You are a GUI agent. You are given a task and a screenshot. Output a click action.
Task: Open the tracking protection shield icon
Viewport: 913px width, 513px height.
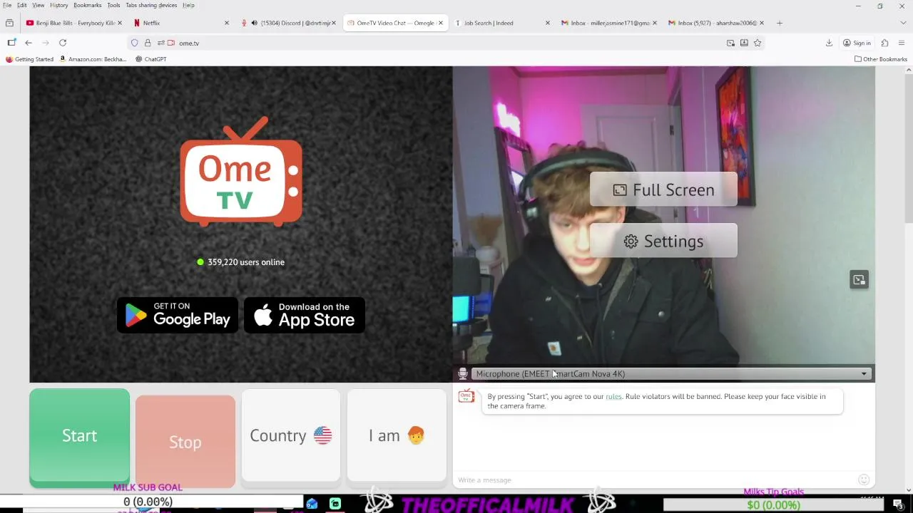point(134,43)
